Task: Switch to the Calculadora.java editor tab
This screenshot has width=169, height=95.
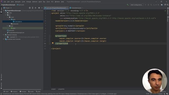Action: [76, 8]
